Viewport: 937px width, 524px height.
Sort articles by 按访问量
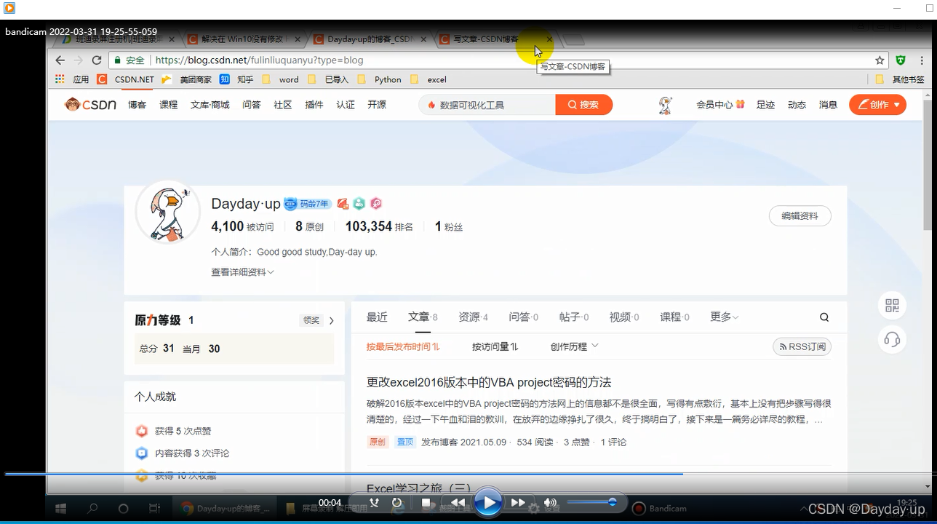tap(495, 347)
